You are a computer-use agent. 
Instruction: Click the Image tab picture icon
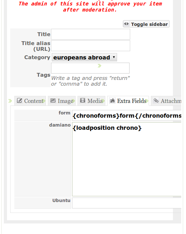(x=53, y=100)
